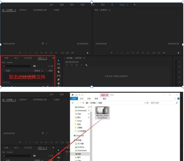Switch to 音频 workspace tab in upper screenshot
The image size is (184, 161).
(93, 5)
